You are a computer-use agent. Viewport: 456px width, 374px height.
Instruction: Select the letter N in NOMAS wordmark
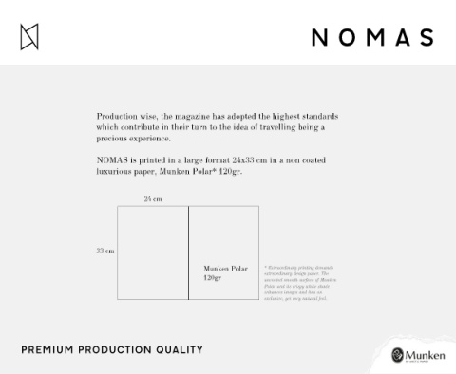(319, 37)
